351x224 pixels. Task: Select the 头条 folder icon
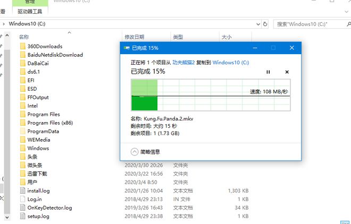(23, 157)
